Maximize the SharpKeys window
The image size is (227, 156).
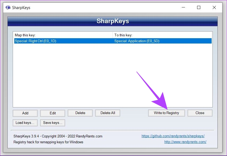point(199,7)
